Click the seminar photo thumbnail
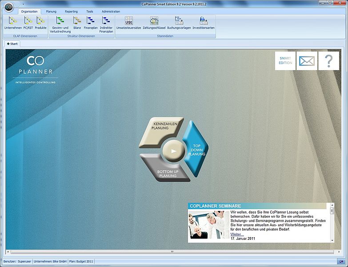348x267 pixels. 209,225
